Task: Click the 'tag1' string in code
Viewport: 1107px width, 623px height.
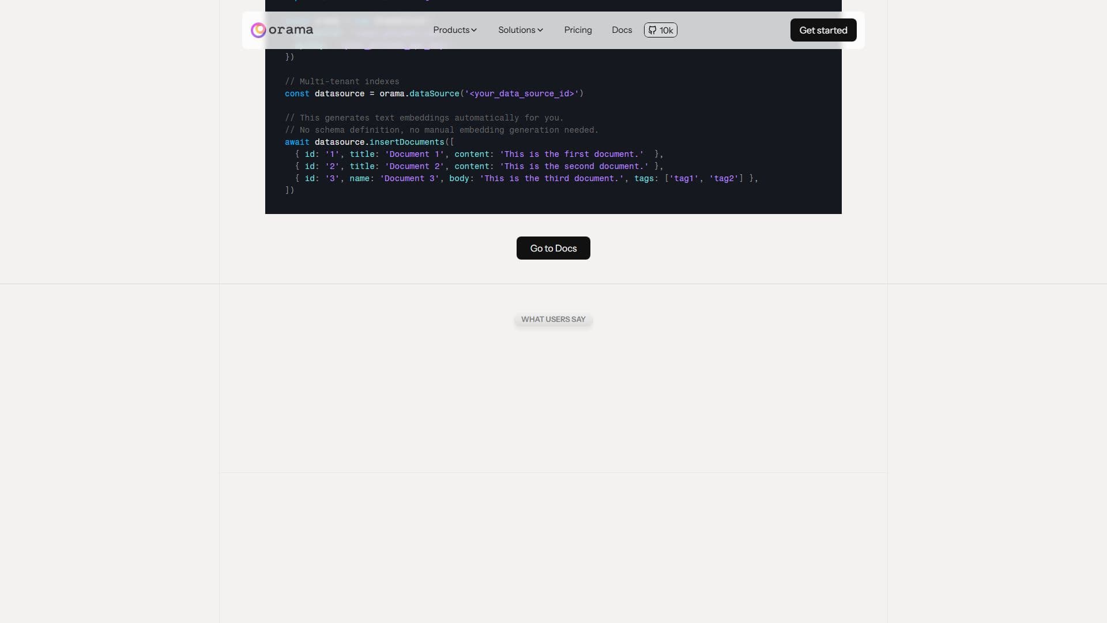Action: 684,178
